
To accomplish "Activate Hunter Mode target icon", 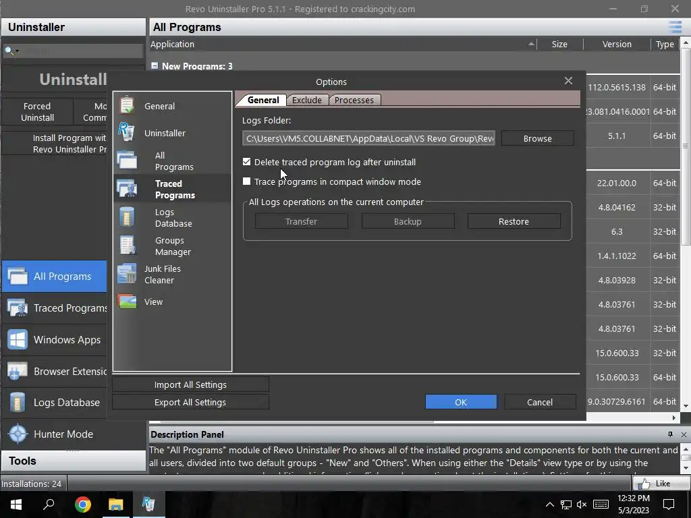I will (18, 434).
